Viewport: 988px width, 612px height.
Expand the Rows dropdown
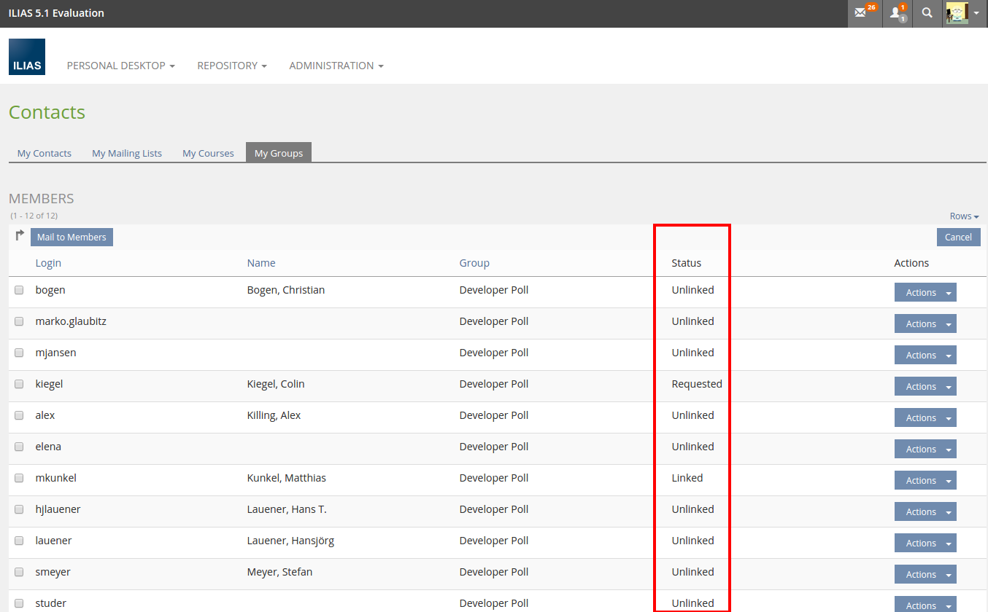(964, 216)
